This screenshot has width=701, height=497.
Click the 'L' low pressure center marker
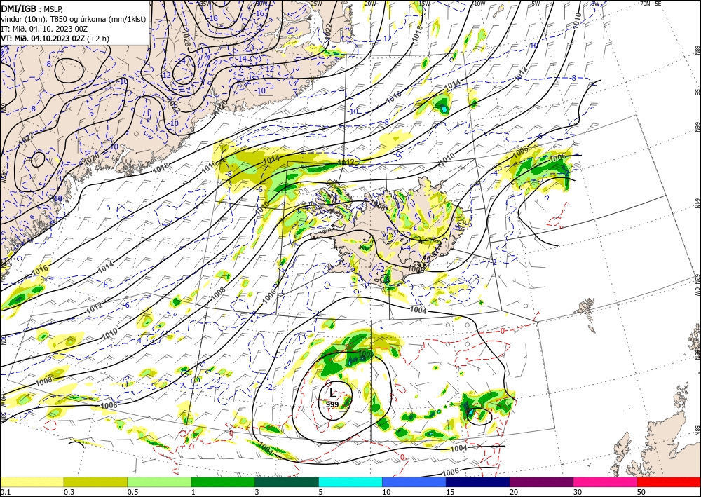332,393
